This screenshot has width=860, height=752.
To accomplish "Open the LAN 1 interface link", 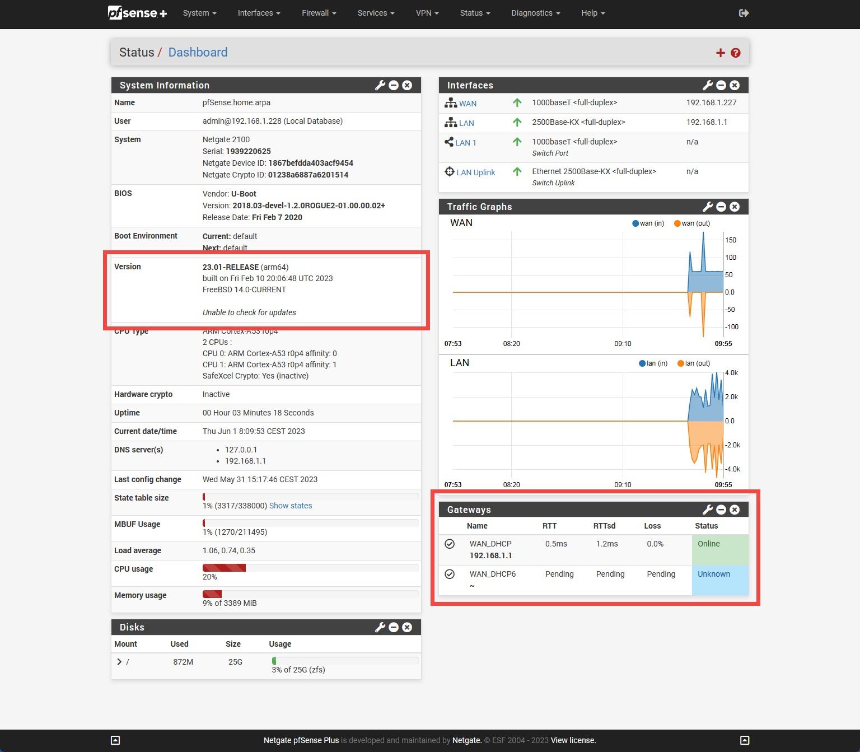I will tap(466, 143).
